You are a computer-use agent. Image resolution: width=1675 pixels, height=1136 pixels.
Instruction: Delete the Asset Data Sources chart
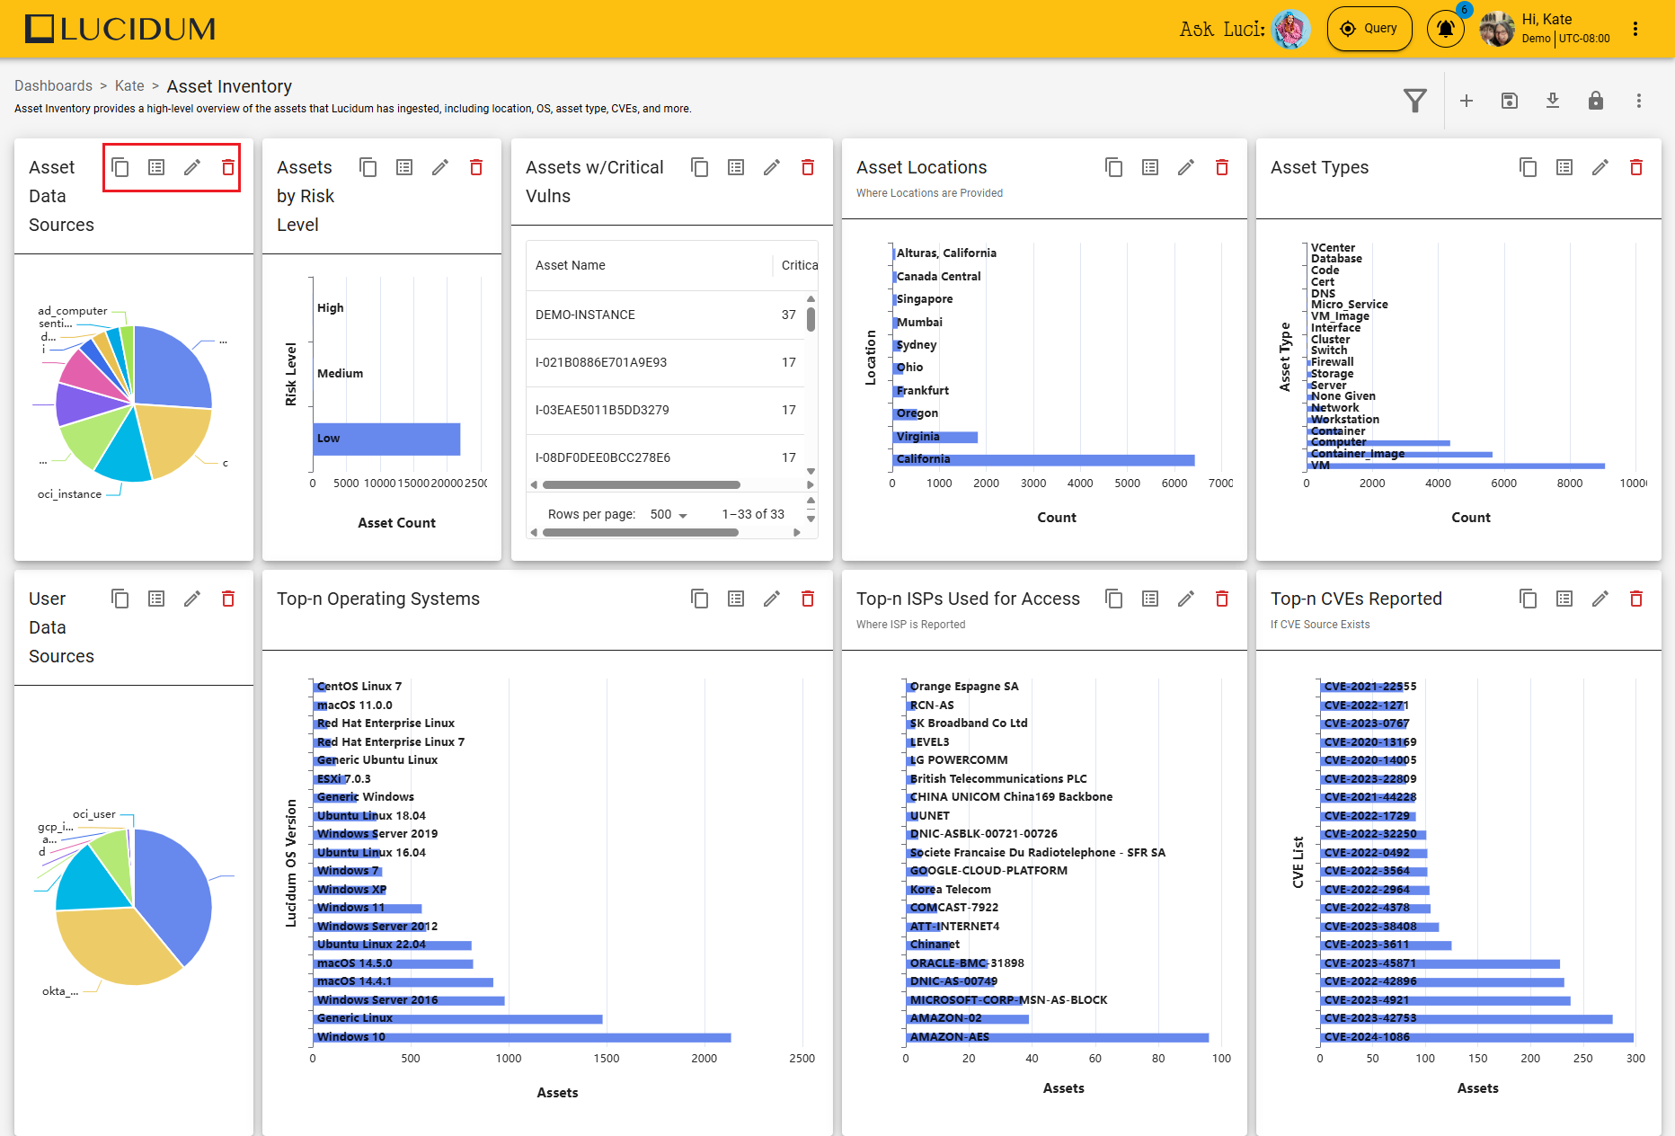pyautogui.click(x=228, y=167)
